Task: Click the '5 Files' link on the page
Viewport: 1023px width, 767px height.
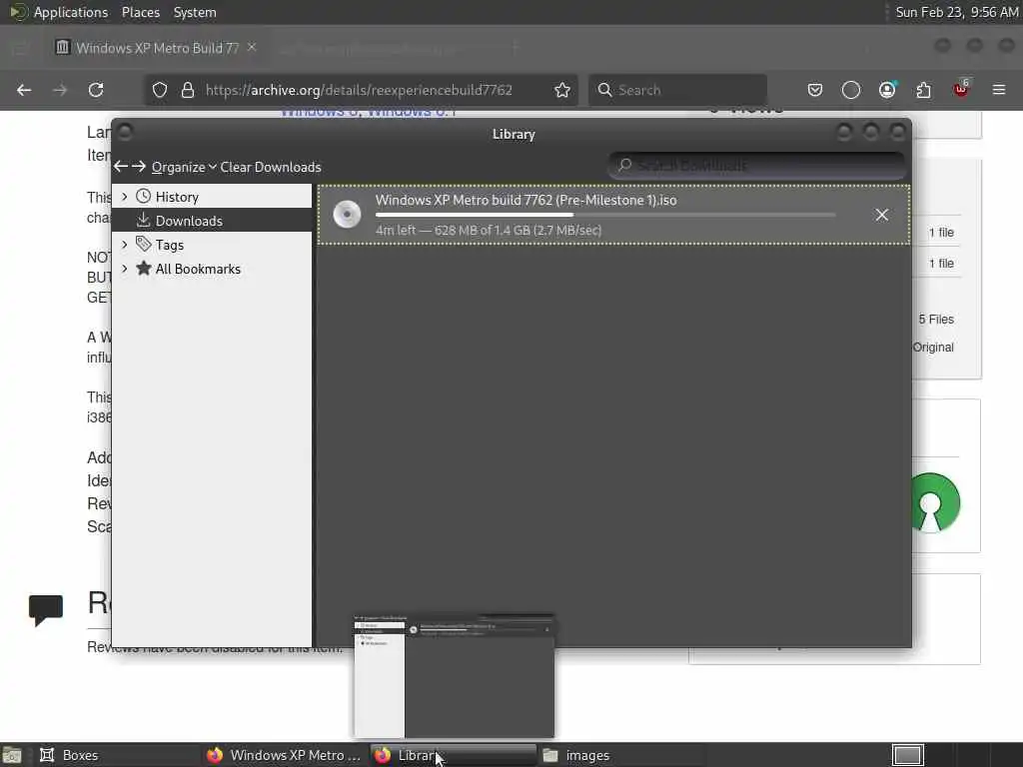Action: tap(936, 320)
